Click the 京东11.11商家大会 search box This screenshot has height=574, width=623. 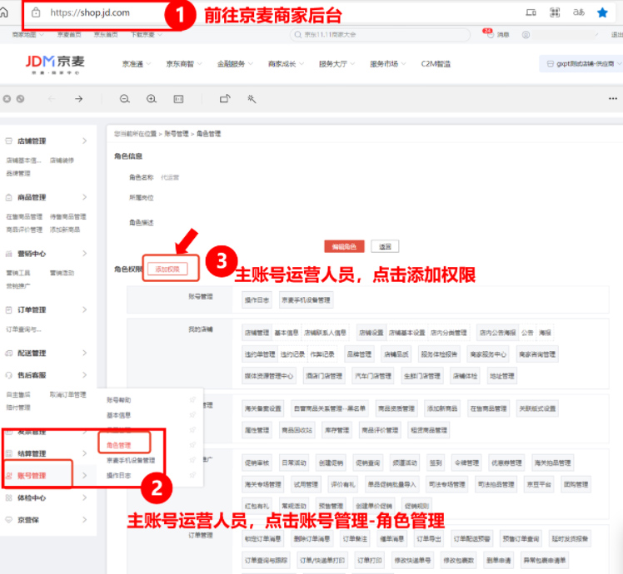381,35
